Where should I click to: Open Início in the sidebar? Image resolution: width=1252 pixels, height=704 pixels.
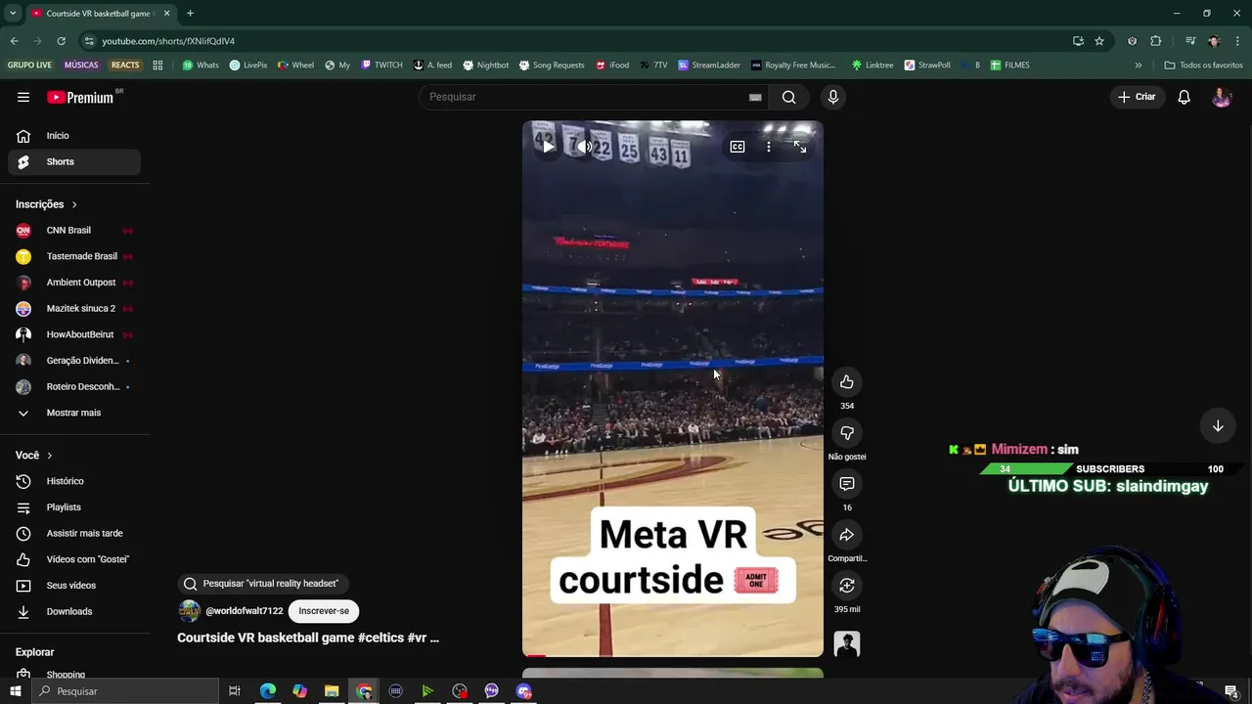tap(74, 136)
